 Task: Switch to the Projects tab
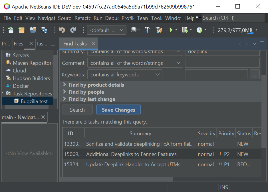tap(6, 44)
